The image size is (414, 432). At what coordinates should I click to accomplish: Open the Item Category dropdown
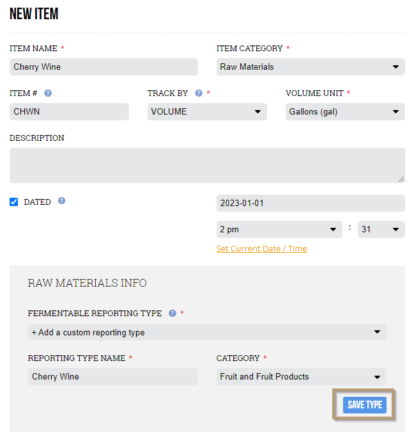[x=310, y=67]
